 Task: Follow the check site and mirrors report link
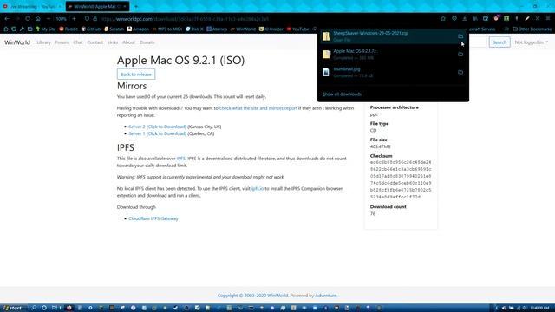point(258,108)
